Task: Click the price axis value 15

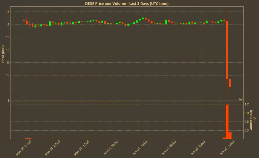Action: (x=8, y=12)
